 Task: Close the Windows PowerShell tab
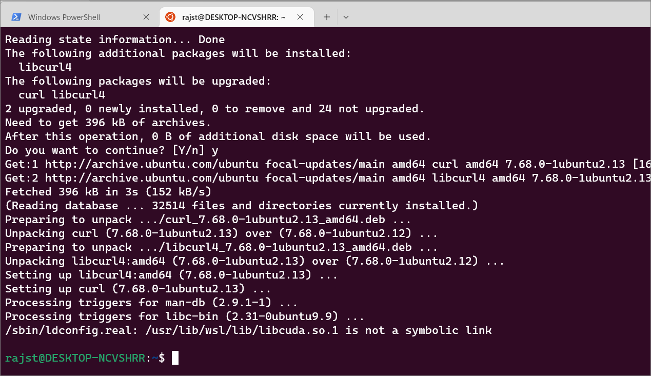click(146, 16)
